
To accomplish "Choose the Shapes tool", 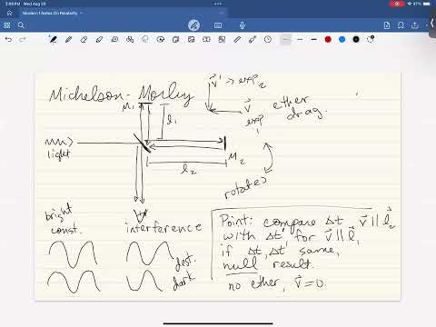I will click(130, 39).
